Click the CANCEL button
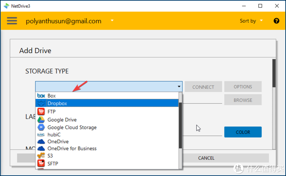This screenshot has width=286, height=176. coord(206,158)
